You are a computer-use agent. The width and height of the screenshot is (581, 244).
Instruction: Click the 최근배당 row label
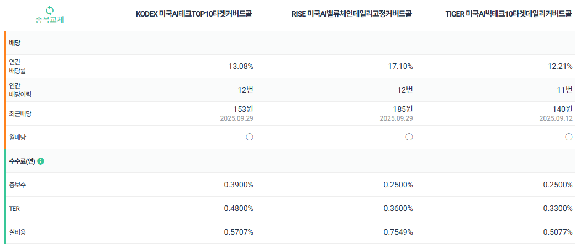click(20, 113)
